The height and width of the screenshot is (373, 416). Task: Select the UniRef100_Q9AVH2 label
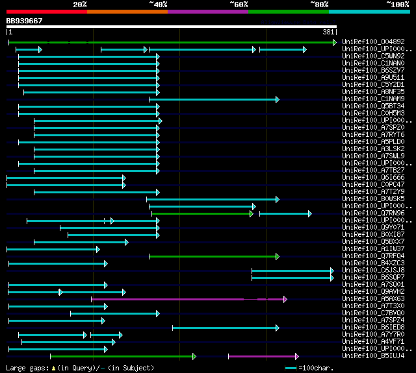[373, 292]
